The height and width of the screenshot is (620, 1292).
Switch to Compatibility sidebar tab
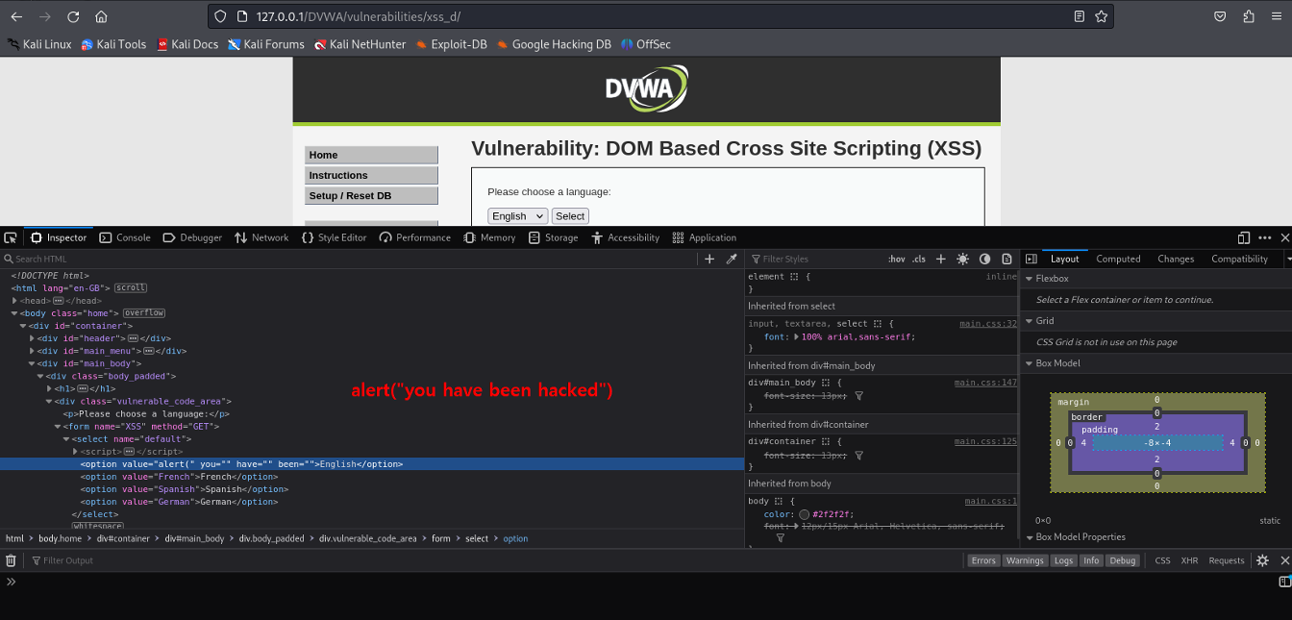pyautogui.click(x=1240, y=259)
